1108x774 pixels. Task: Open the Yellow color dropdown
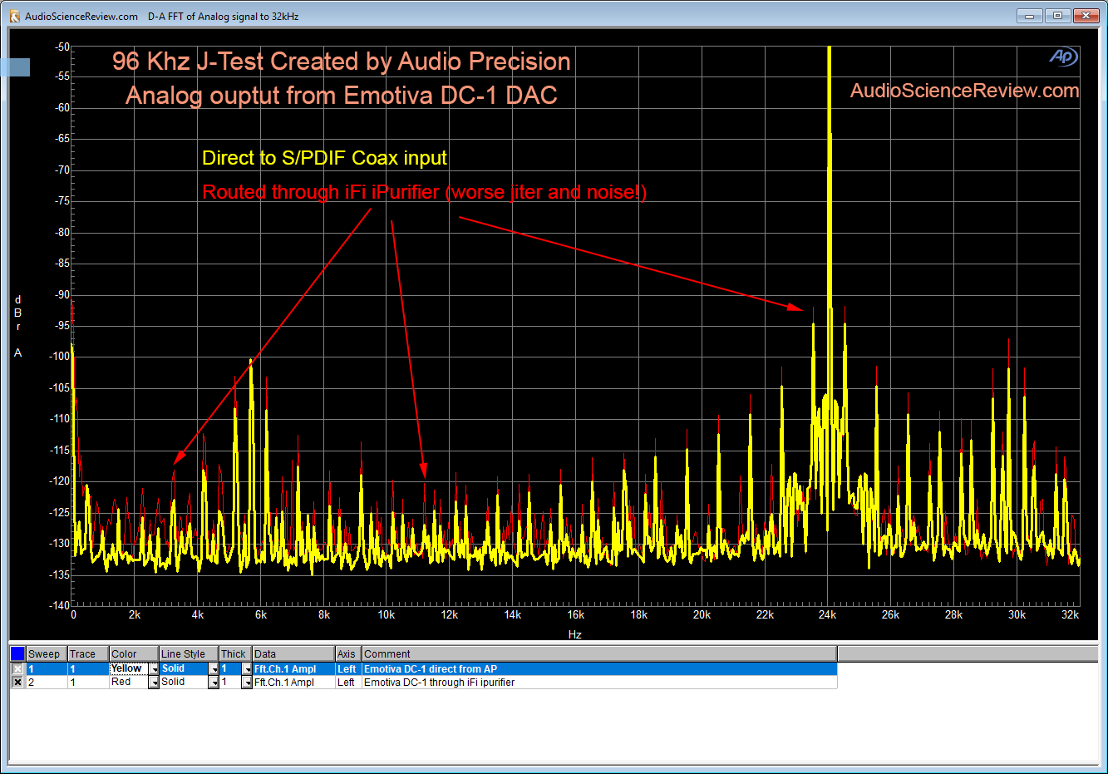[x=154, y=669]
